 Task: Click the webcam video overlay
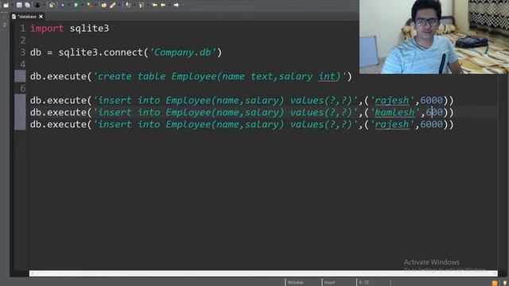pos(434,37)
